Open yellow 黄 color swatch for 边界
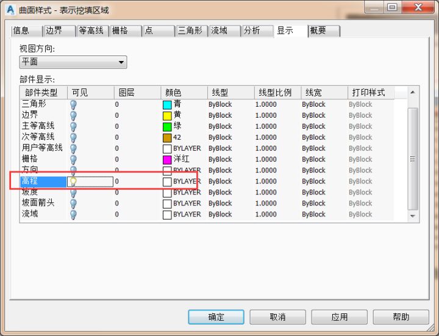 pyautogui.click(x=167, y=116)
